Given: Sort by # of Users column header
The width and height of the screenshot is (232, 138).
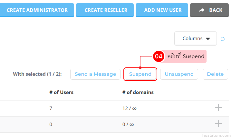Looking at the screenshot, I should pos(61,92).
